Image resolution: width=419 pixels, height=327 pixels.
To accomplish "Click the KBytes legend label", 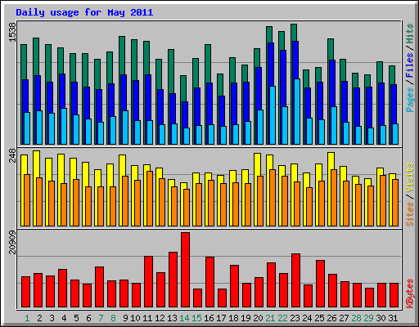I will (410, 293).
